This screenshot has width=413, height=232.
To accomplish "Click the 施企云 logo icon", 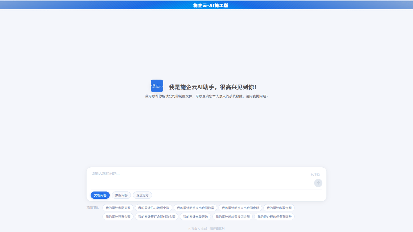I will (x=157, y=86).
